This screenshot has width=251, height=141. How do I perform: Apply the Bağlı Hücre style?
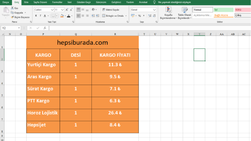click(x=223, y=15)
